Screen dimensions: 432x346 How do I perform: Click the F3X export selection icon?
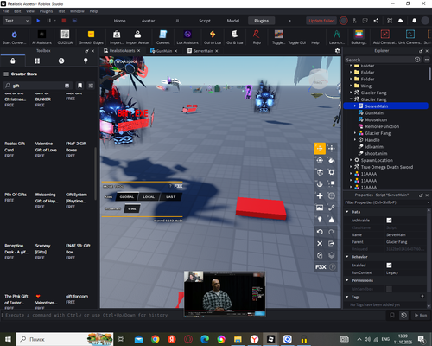click(x=332, y=244)
